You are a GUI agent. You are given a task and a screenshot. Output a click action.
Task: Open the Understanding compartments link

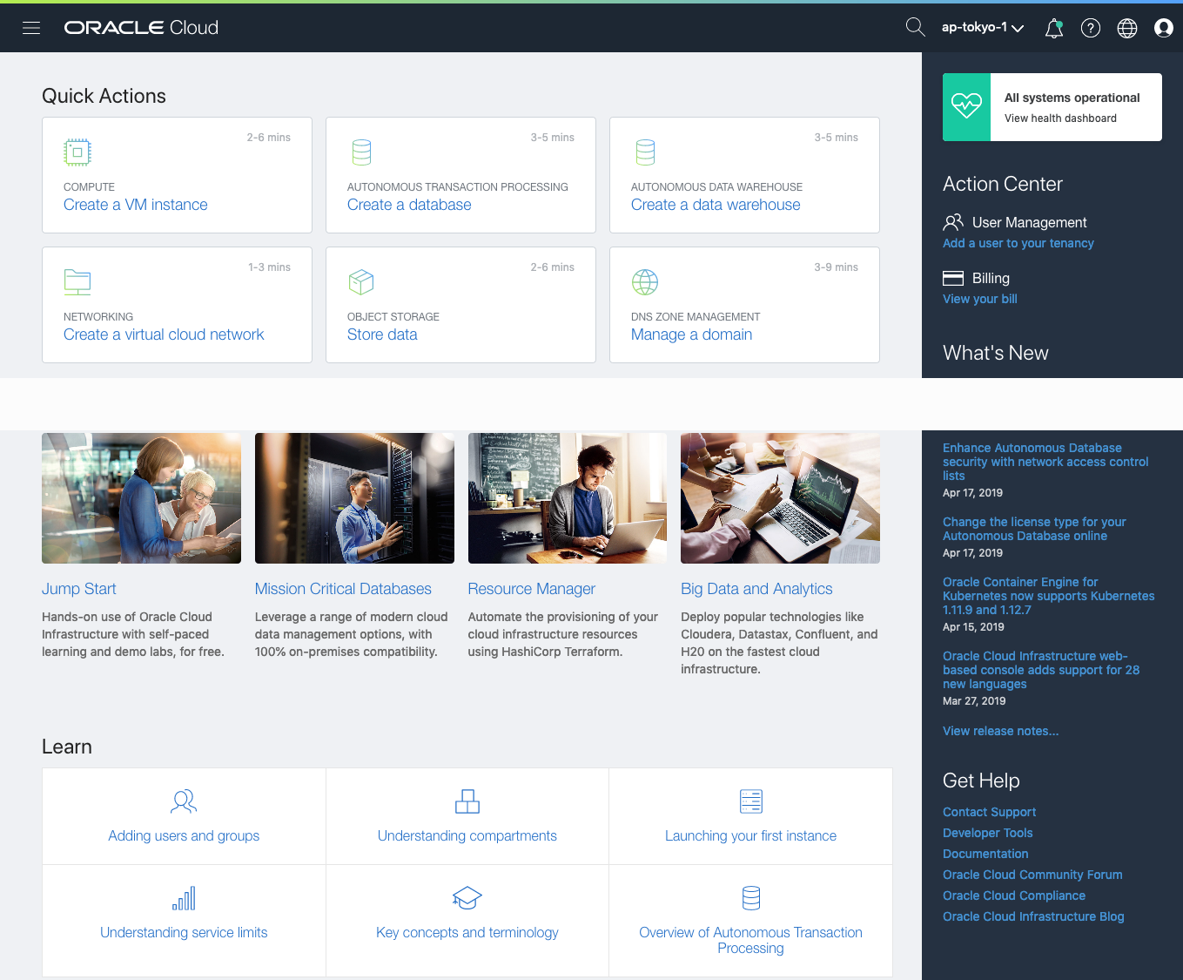[x=467, y=835]
